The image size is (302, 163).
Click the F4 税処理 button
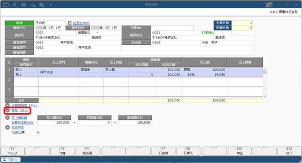pos(87,151)
